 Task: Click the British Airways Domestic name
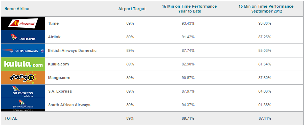click(72, 50)
